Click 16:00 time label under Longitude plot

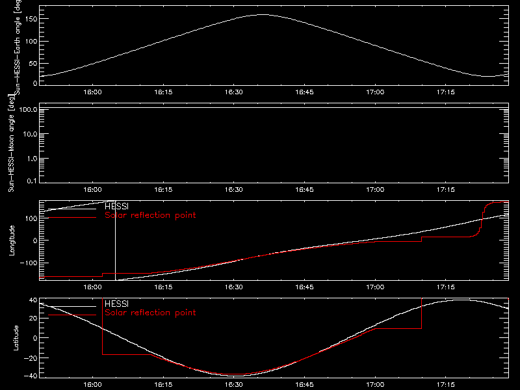pyautogui.click(x=92, y=287)
